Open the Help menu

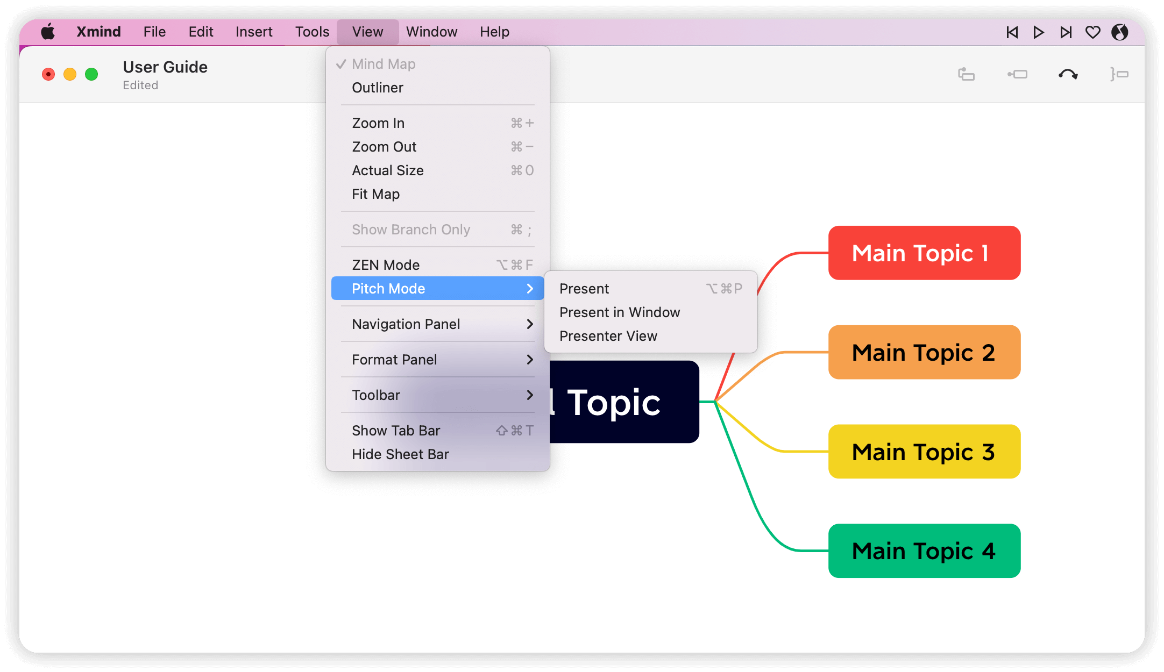click(x=494, y=32)
